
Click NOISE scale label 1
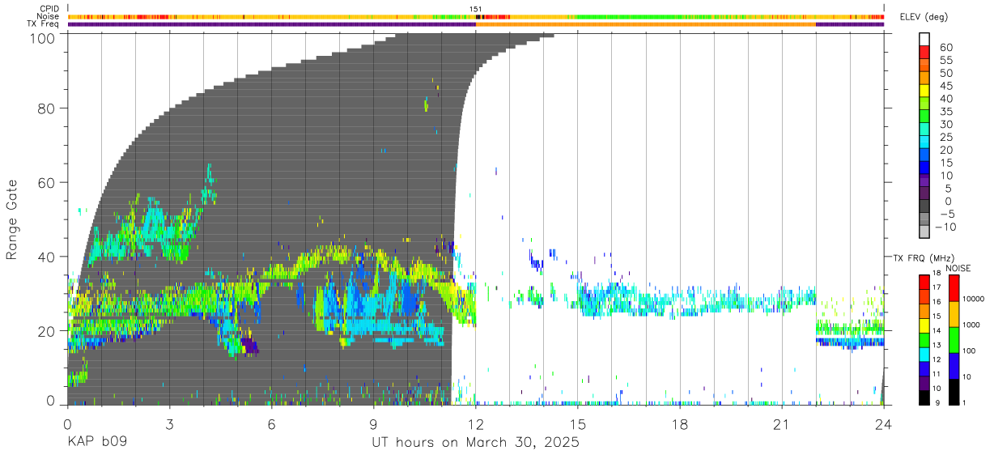[x=965, y=403]
